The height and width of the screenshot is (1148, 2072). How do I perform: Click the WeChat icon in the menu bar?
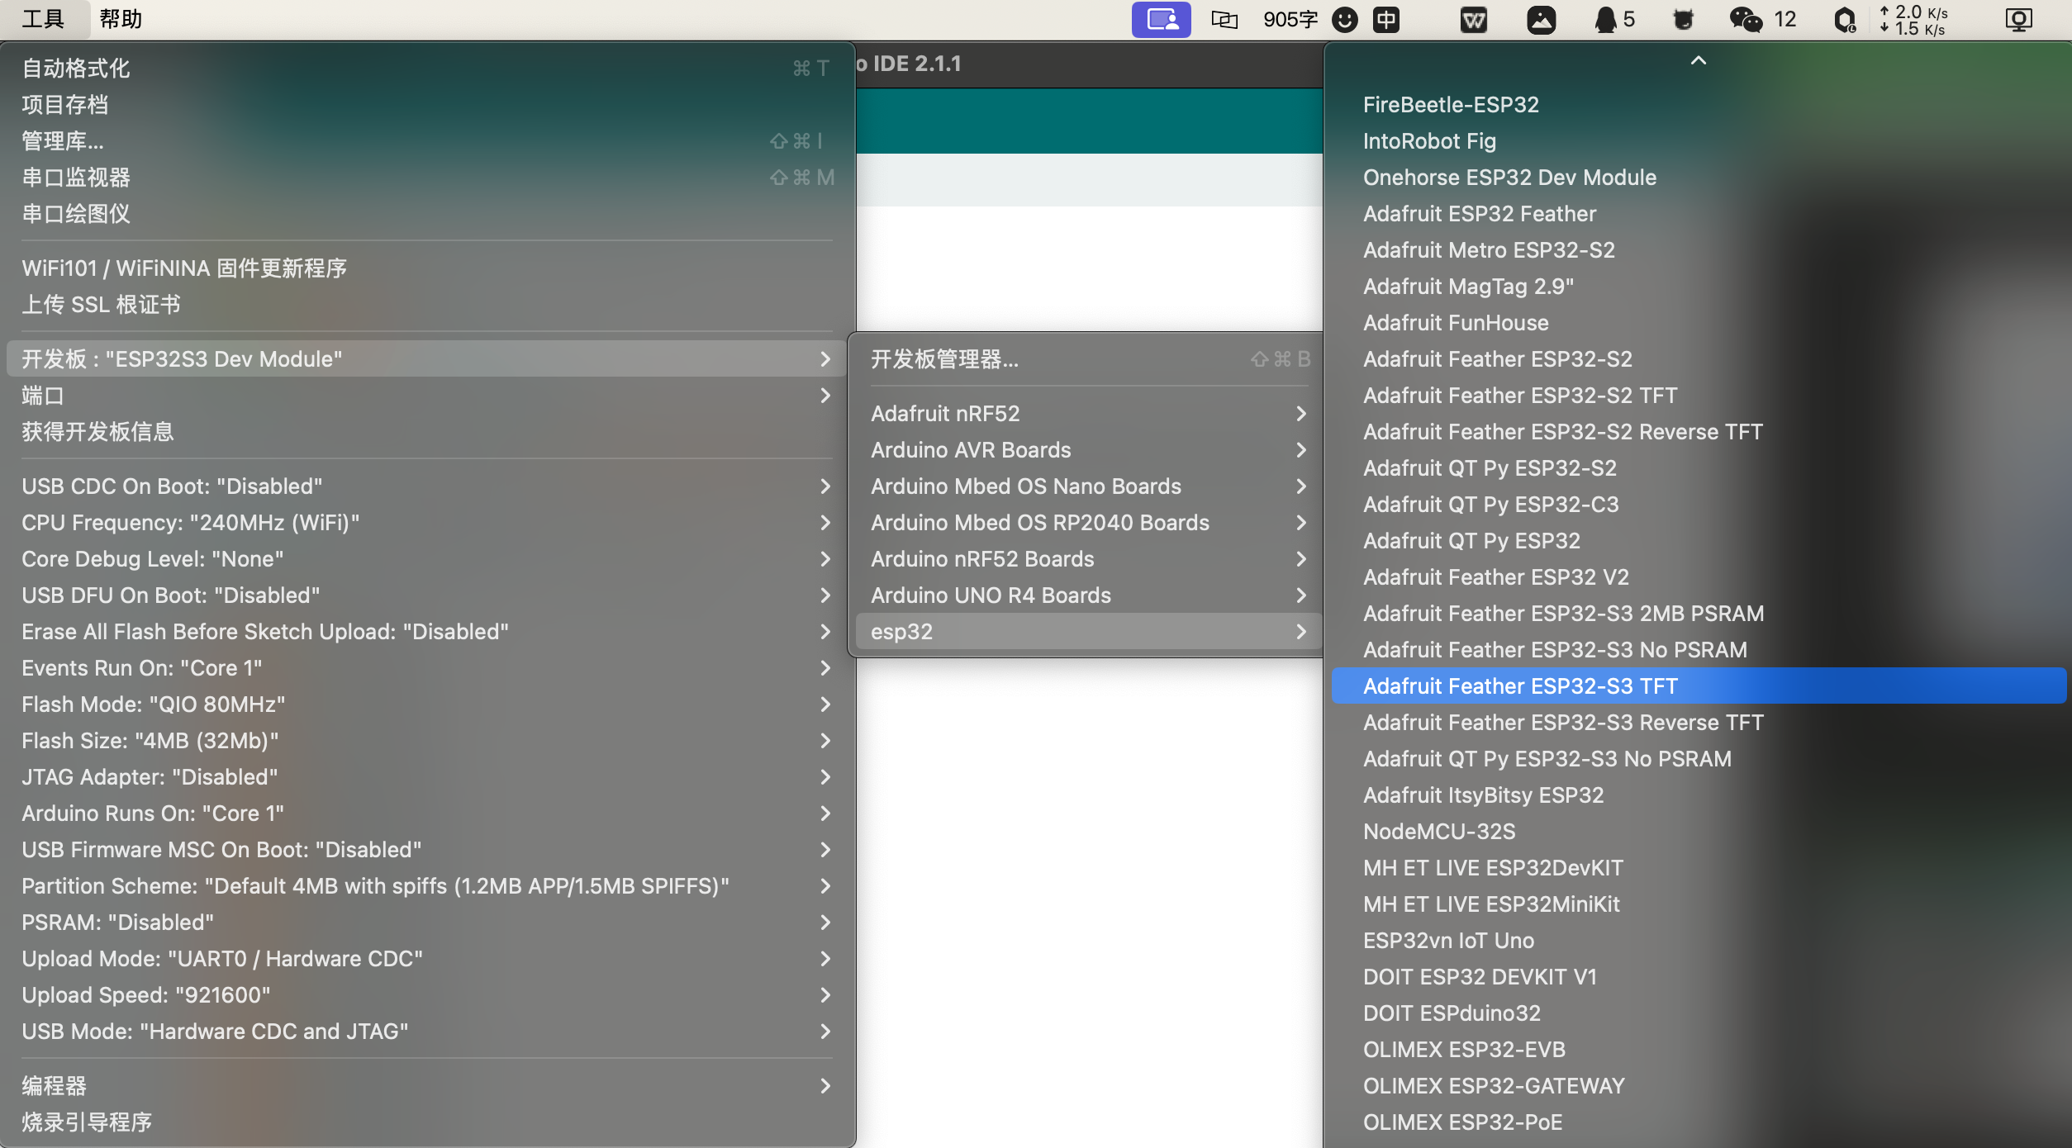tap(1745, 19)
